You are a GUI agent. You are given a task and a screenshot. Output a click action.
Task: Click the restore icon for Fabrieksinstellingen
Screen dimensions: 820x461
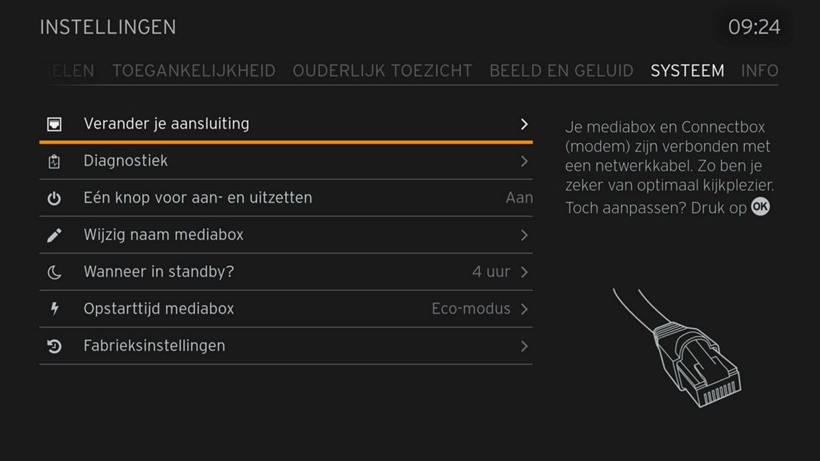(55, 346)
